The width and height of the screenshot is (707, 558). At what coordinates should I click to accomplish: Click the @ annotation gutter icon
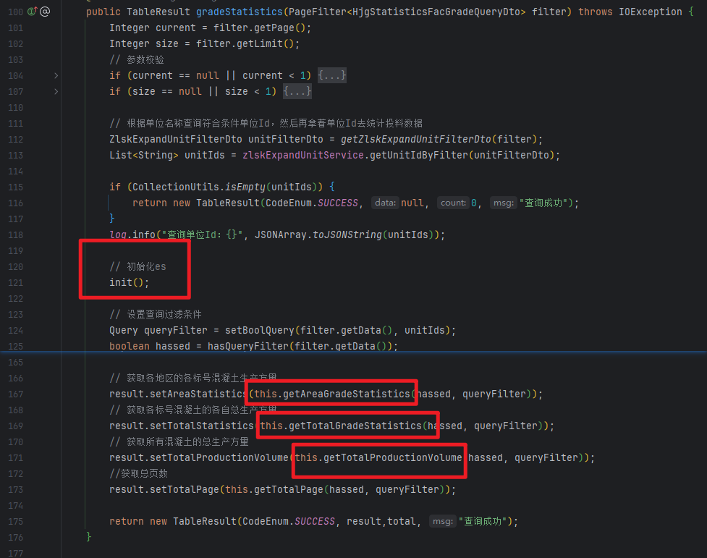pyautogui.click(x=45, y=12)
